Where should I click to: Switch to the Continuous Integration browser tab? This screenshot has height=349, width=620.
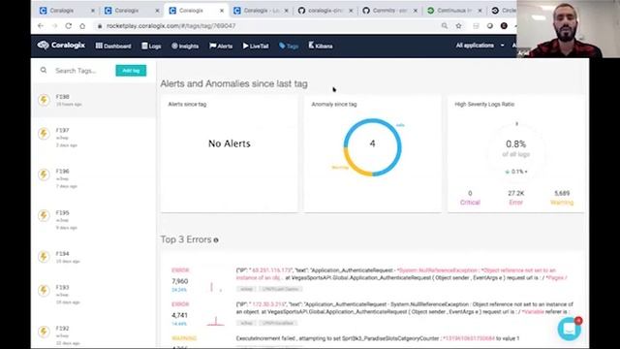pyautogui.click(x=454, y=11)
